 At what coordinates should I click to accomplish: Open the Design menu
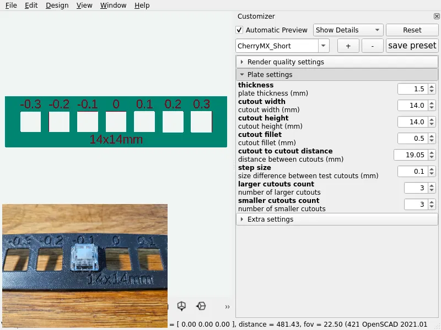click(56, 5)
